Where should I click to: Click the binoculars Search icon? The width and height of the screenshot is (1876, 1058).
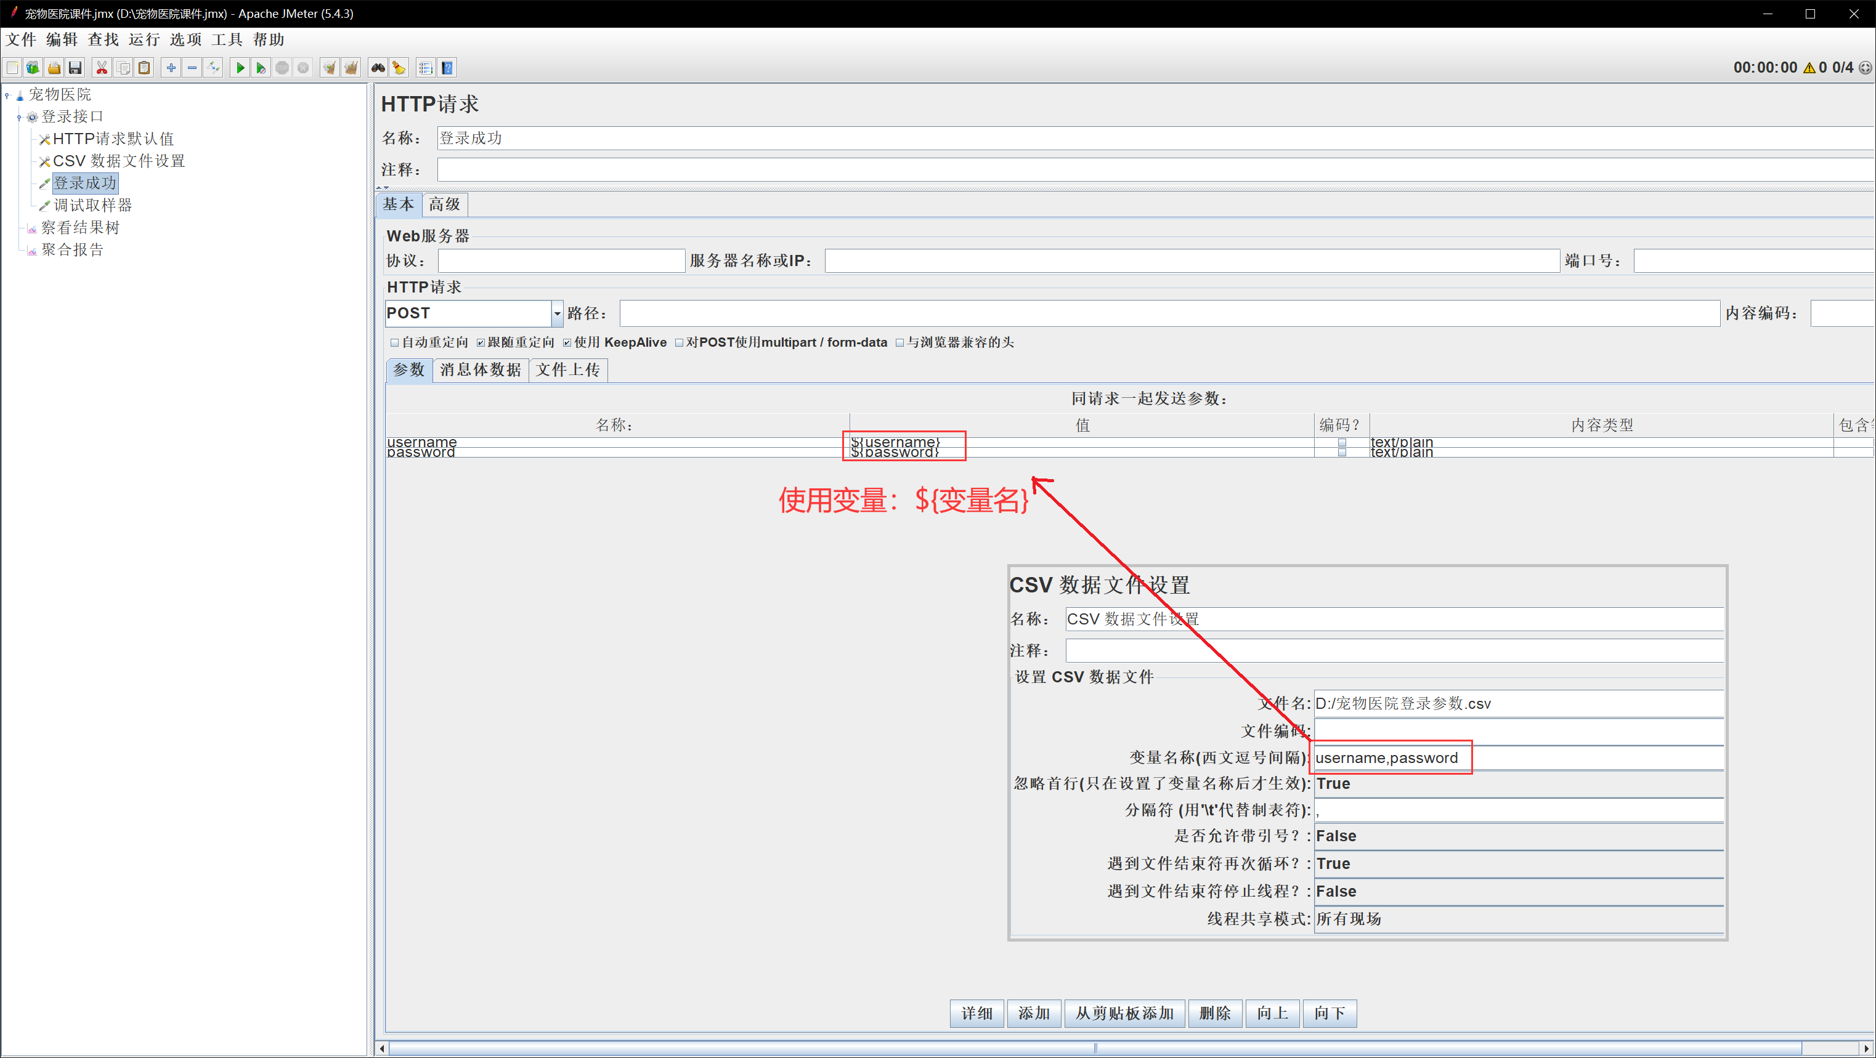click(x=378, y=68)
